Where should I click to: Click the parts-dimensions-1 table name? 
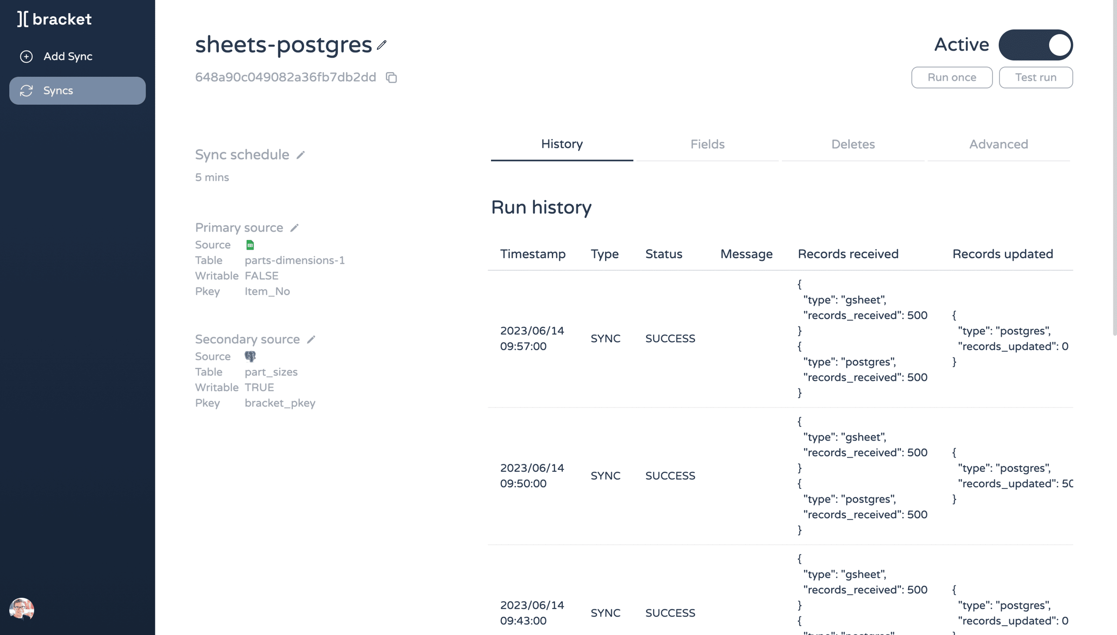(x=295, y=261)
